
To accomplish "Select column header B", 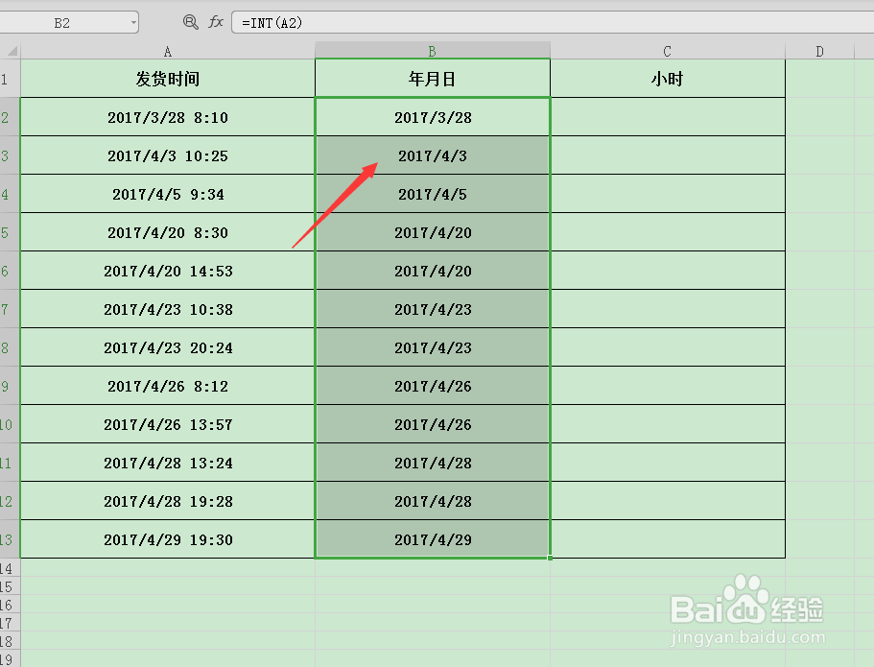I will [x=432, y=50].
